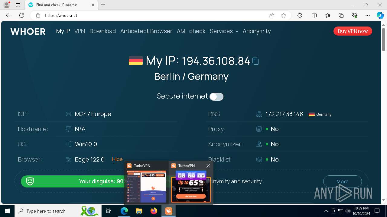Click the Type here to search box

click(57, 211)
